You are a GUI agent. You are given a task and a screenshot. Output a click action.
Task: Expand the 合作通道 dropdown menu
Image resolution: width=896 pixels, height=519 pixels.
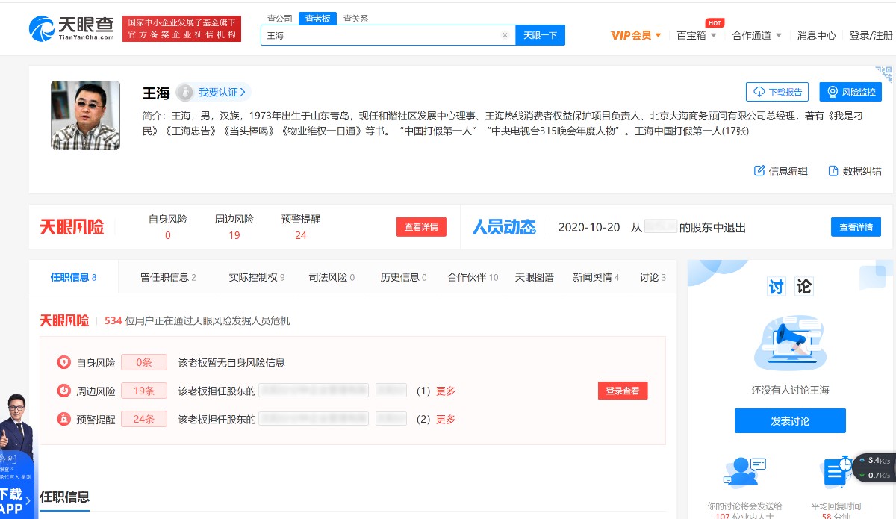[x=757, y=35]
